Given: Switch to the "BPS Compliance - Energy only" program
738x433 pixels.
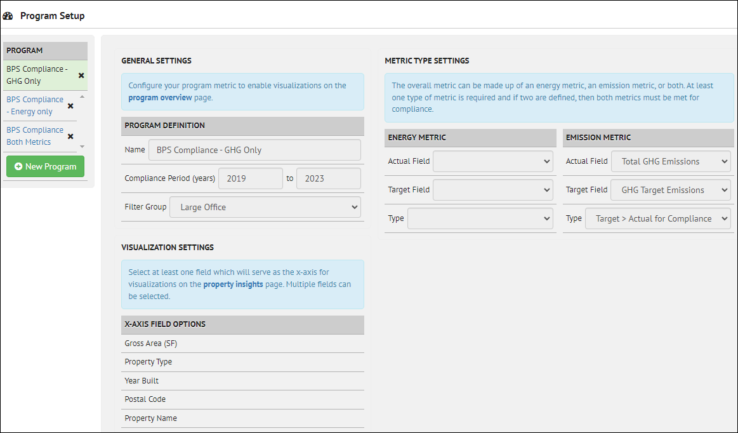Looking at the screenshot, I should 35,105.
